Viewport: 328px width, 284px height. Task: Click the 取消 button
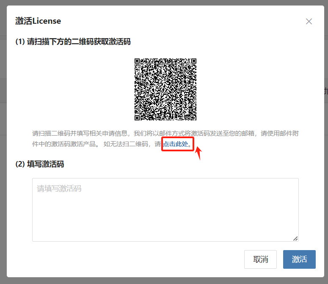[260, 259]
